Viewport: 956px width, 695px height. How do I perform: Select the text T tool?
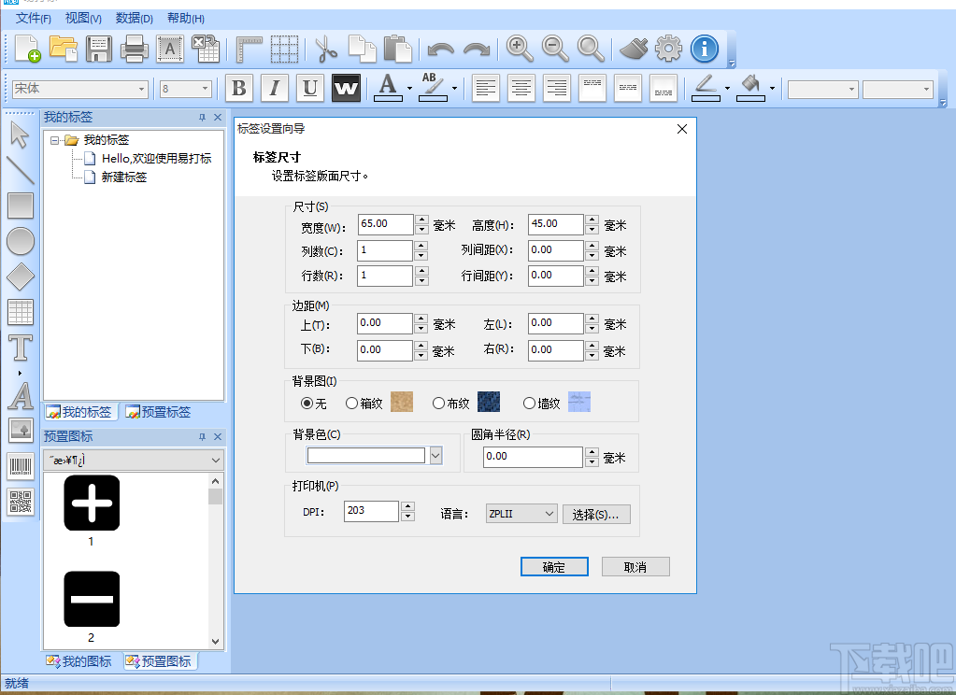pyautogui.click(x=21, y=348)
